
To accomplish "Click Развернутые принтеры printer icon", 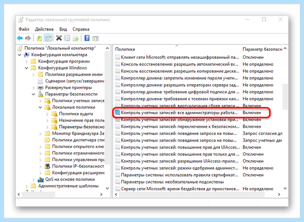I will (41, 88).
